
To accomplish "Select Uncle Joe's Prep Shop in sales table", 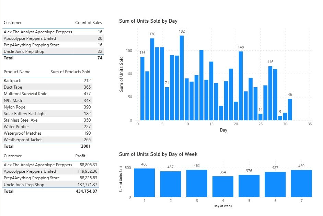I will pyautogui.click(x=24, y=52).
